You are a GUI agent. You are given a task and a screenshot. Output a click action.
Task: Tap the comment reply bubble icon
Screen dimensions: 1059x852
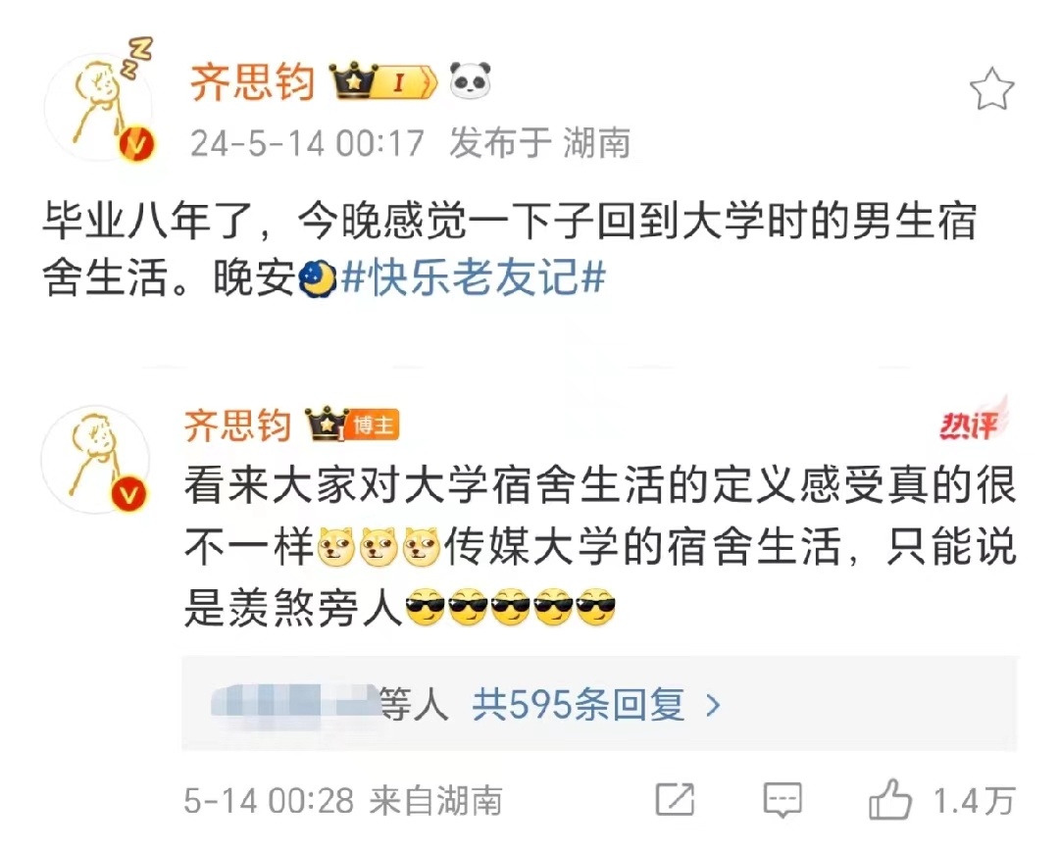point(782,801)
